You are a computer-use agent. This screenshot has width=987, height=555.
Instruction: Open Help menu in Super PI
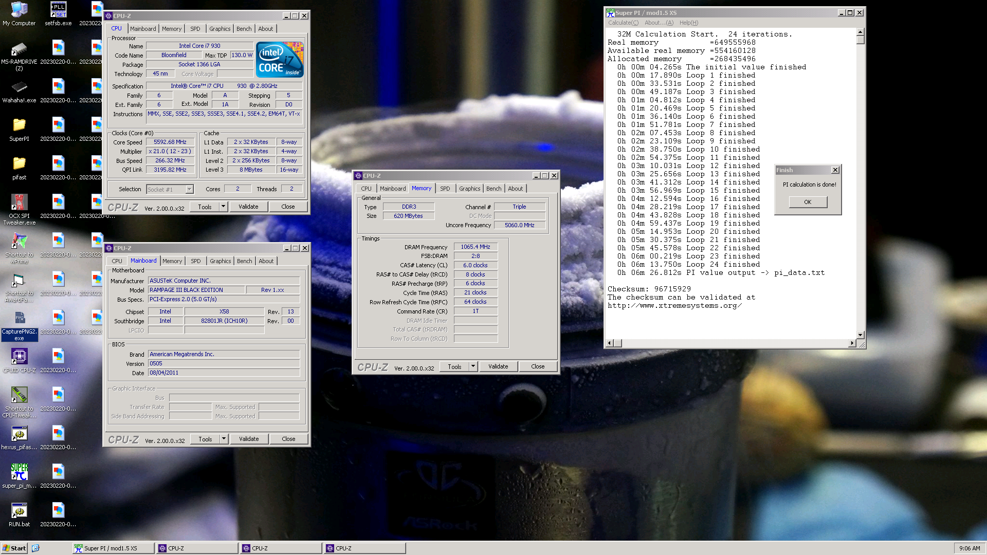689,23
